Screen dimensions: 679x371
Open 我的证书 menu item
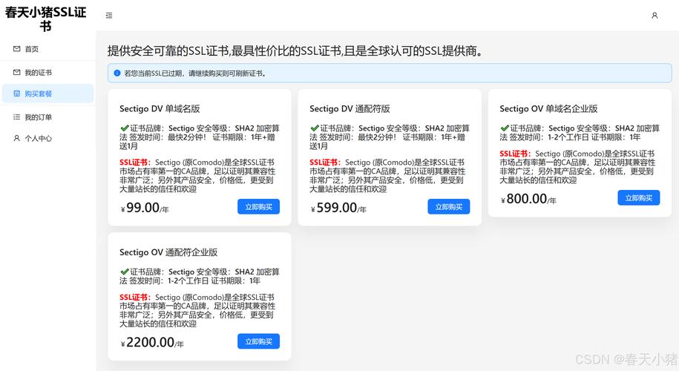click(47, 72)
